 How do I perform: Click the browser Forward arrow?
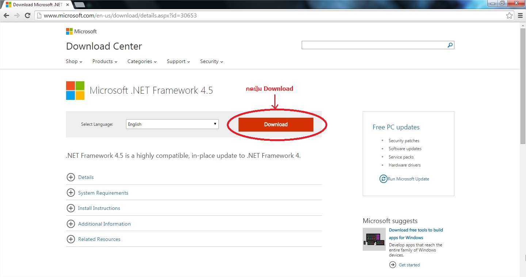[17, 15]
